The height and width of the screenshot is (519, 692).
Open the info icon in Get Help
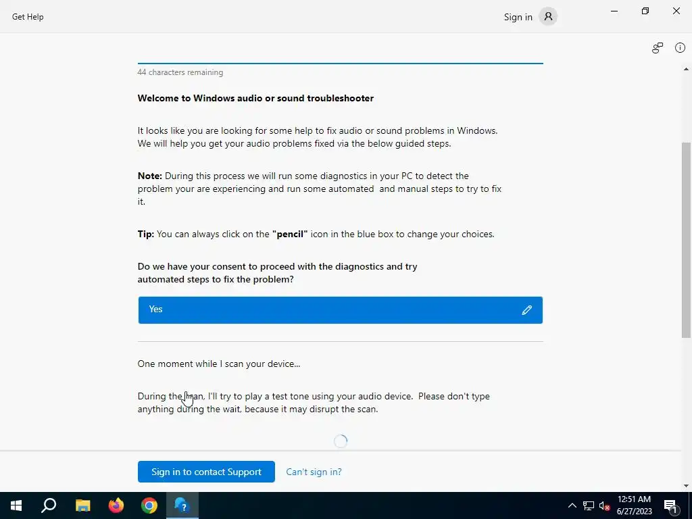click(680, 48)
